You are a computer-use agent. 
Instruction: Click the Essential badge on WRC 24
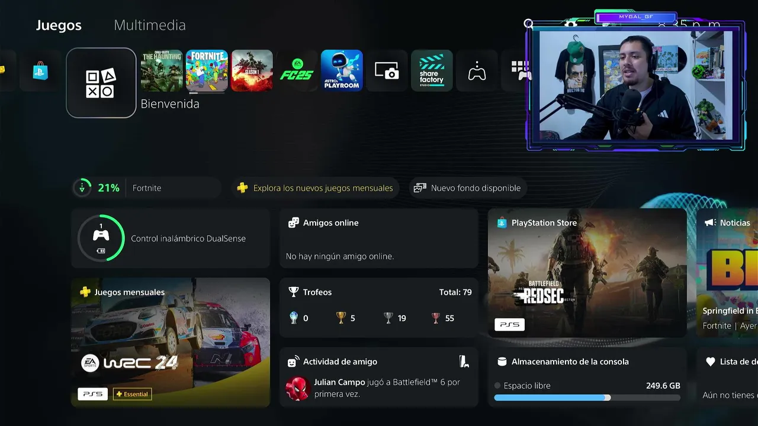(x=132, y=394)
